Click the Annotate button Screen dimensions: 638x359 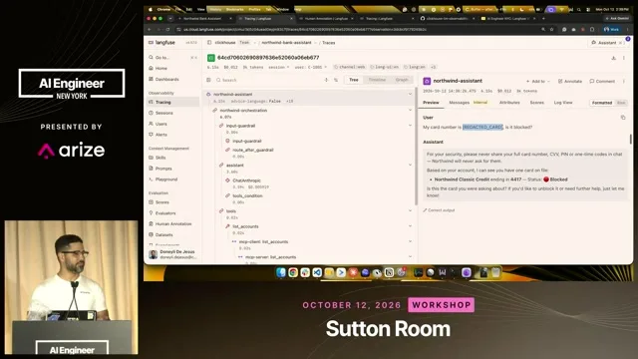(x=569, y=82)
